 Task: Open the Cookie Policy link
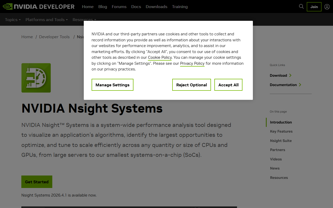[x=160, y=57]
